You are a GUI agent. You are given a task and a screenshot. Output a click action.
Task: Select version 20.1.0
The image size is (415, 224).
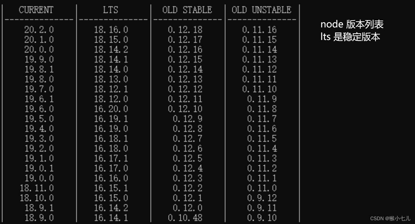click(x=39, y=39)
